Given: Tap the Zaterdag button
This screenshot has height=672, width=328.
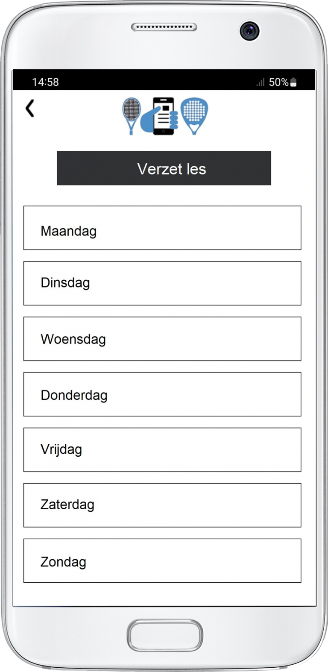Looking at the screenshot, I should (162, 505).
